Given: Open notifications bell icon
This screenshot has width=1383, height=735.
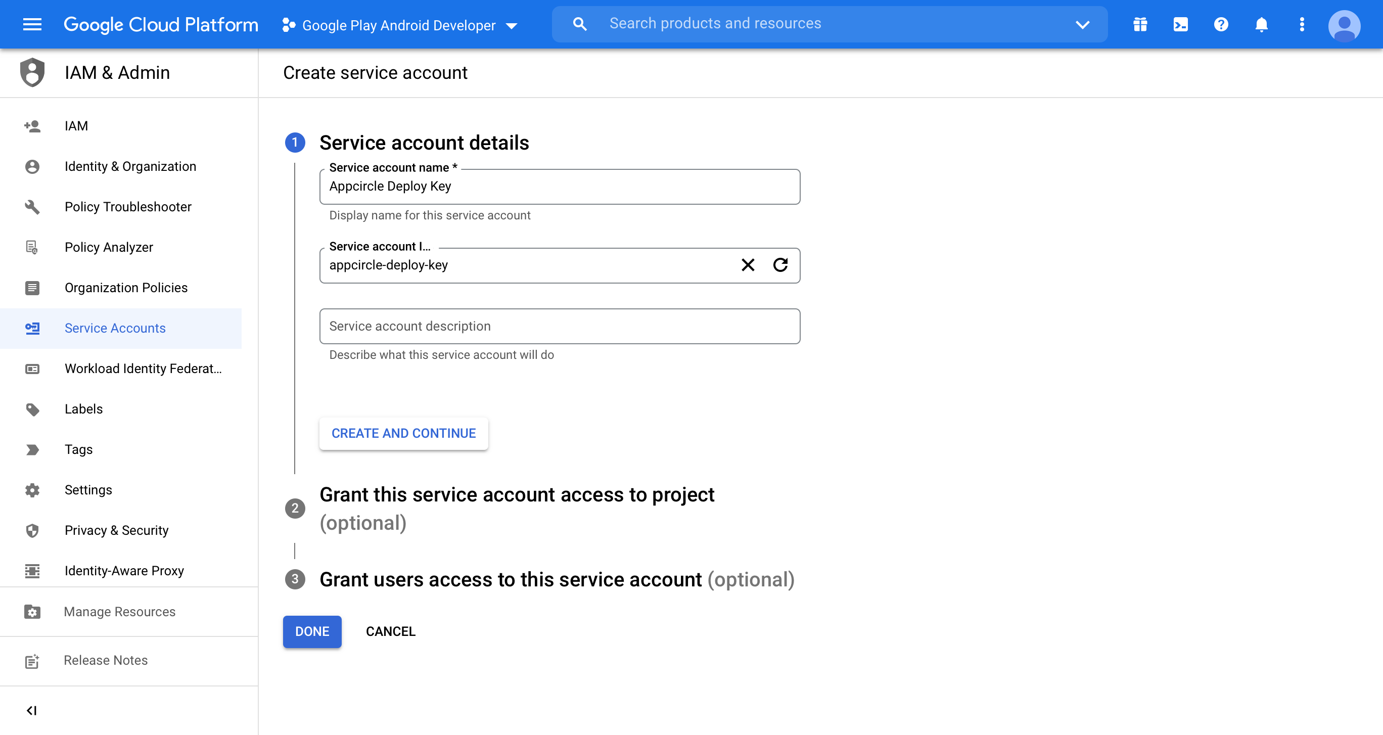Looking at the screenshot, I should (x=1261, y=24).
